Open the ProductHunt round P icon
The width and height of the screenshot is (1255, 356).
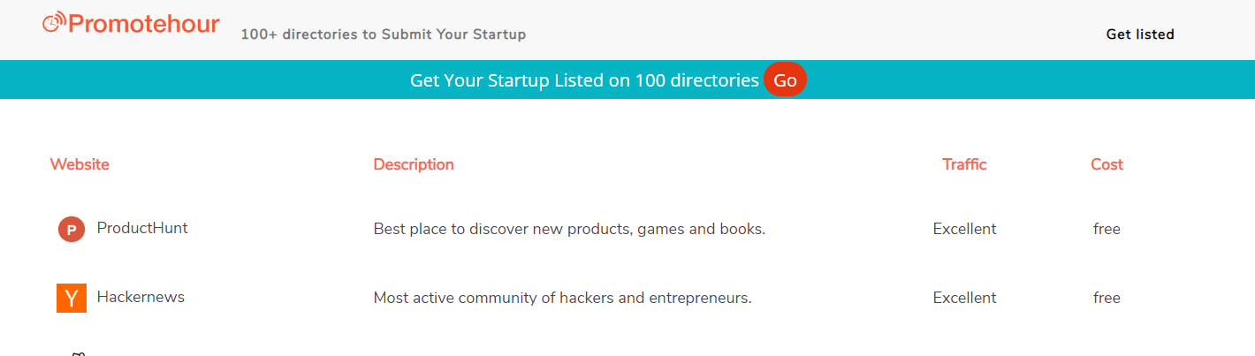(72, 230)
